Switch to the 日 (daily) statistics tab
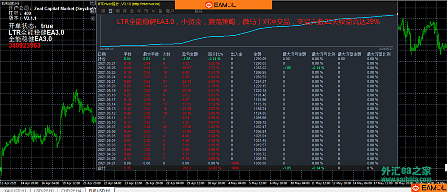 110,11
